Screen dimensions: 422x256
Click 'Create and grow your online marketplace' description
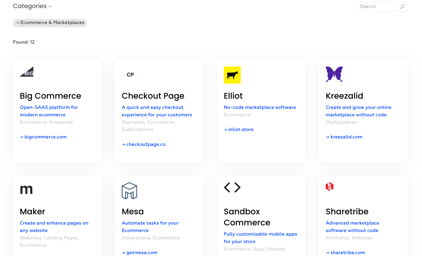tap(358, 111)
